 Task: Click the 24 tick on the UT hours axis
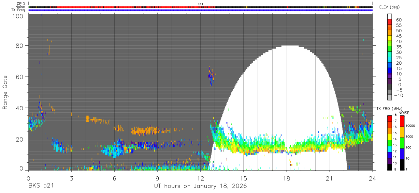[373, 178]
